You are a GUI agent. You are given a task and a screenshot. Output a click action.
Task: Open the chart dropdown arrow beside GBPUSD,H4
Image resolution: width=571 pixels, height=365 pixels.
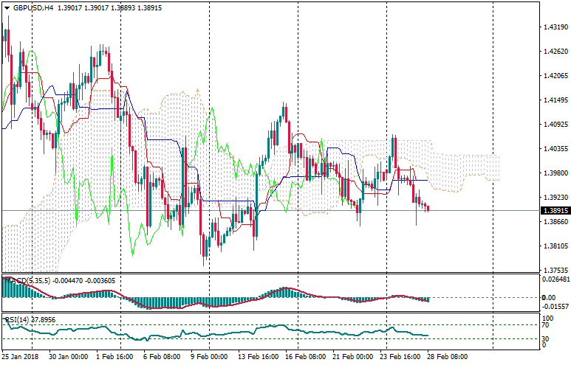pyautogui.click(x=7, y=7)
